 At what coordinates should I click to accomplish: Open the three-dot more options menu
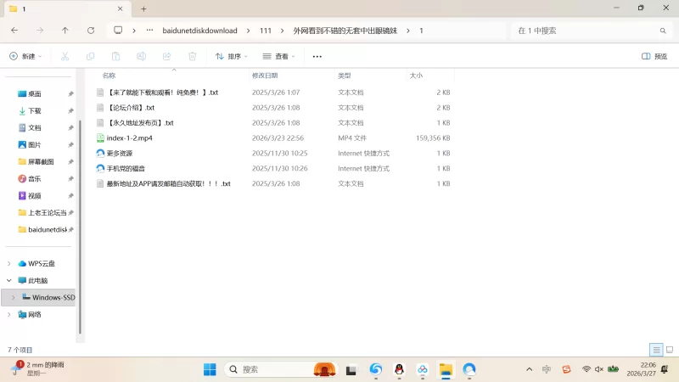pyautogui.click(x=317, y=56)
